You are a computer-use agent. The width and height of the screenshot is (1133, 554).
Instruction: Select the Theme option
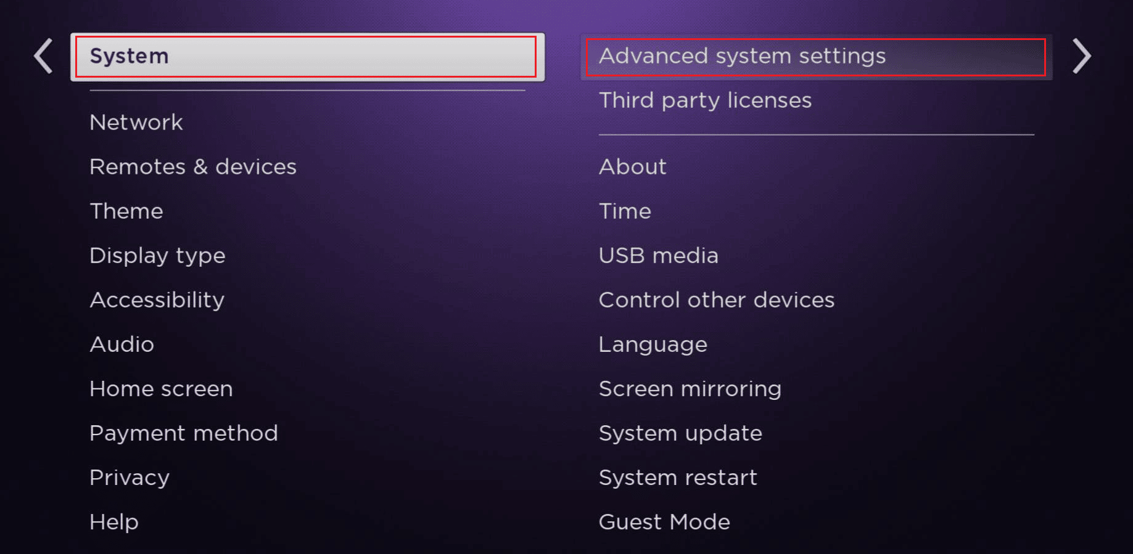[x=126, y=211]
